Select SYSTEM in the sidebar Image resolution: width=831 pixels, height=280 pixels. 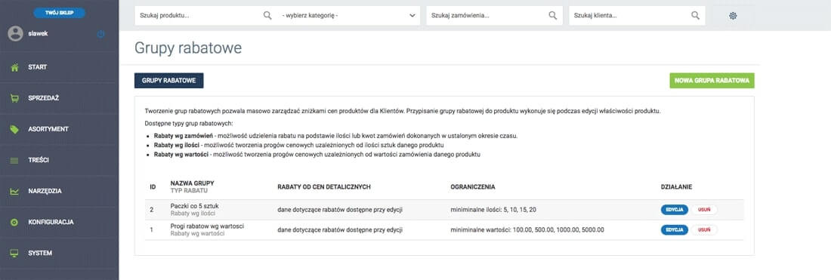[x=60, y=253]
